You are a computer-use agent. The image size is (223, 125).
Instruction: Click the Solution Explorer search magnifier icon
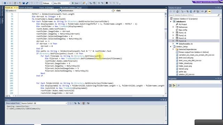[x=219, y=15]
